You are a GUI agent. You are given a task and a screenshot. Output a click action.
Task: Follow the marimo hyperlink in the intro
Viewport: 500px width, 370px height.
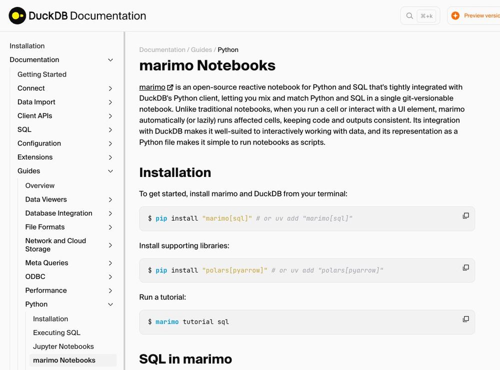click(152, 87)
